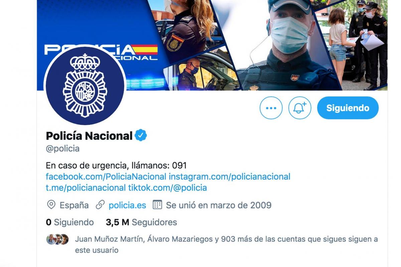The height and width of the screenshot is (267, 401).
Task: View the 0 Siguiendo following list
Action: coord(70,222)
